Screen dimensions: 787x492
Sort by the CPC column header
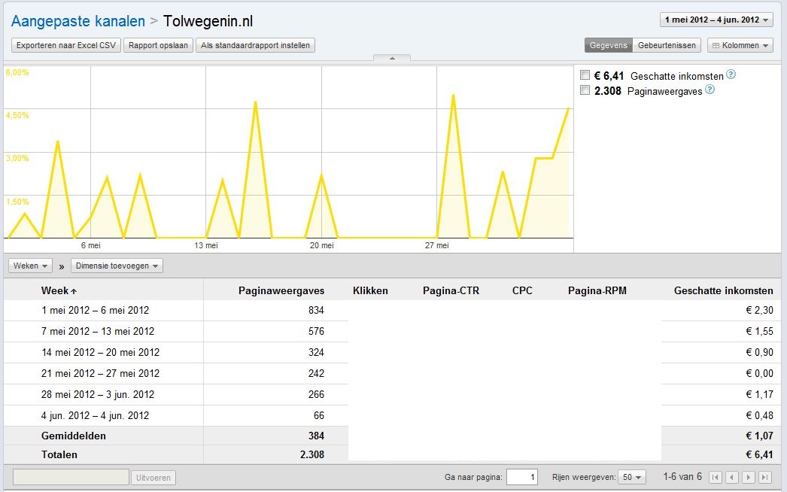tap(522, 290)
